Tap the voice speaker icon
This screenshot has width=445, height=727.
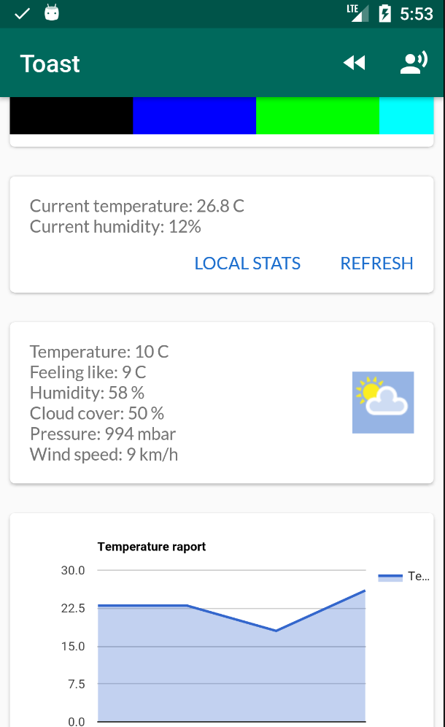(414, 64)
